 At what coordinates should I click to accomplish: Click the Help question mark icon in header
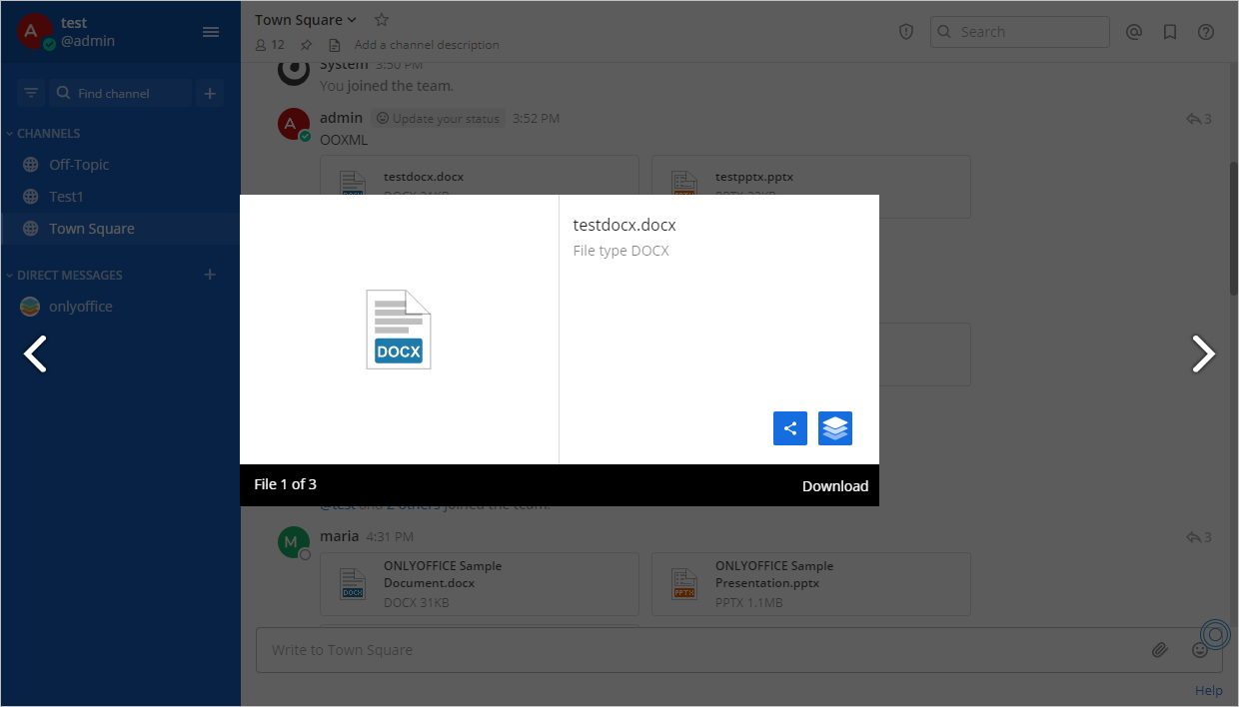1206,31
